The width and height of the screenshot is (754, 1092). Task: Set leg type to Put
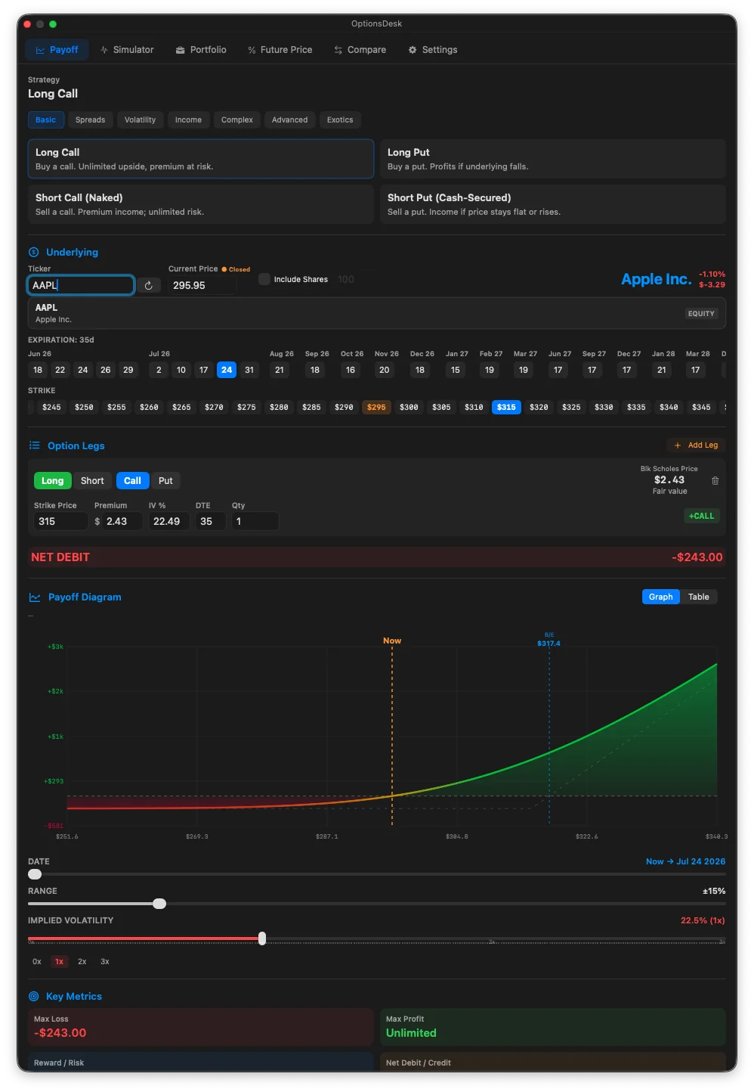point(165,481)
